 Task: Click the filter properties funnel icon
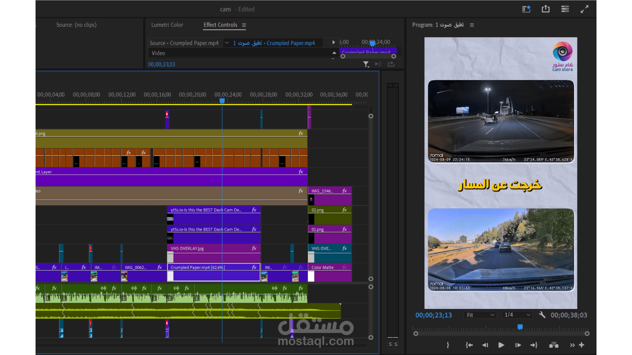pos(366,64)
